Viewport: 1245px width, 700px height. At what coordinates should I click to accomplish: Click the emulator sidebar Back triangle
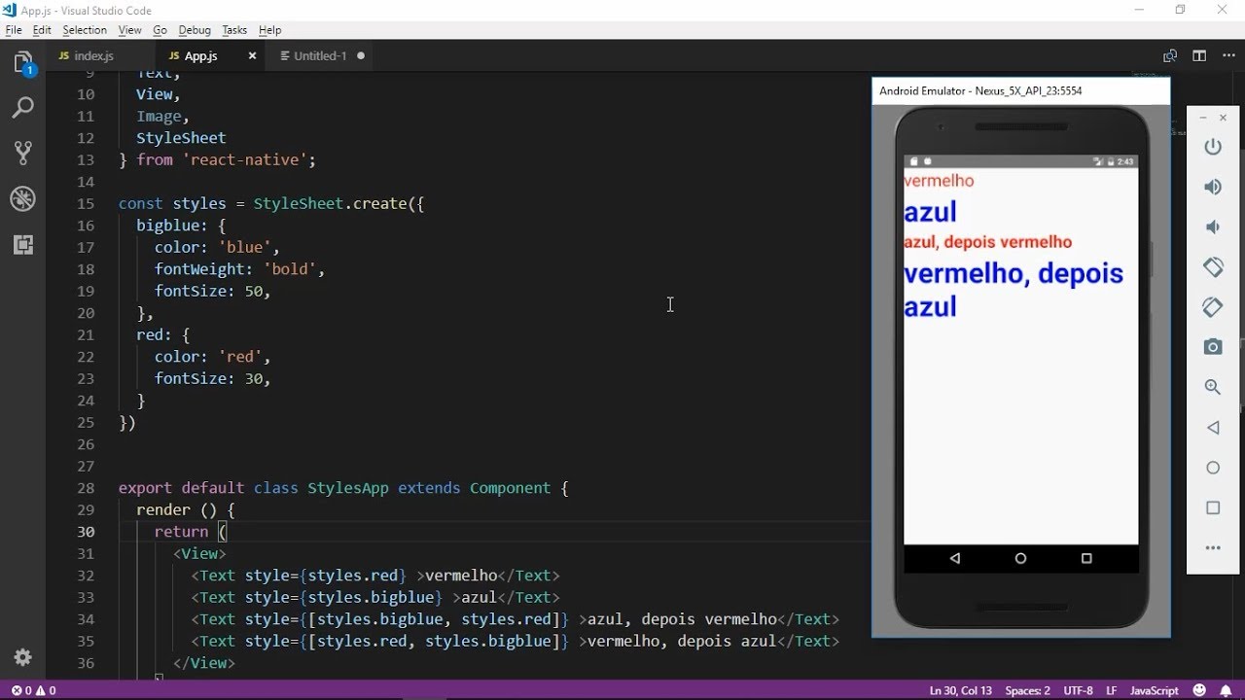(1213, 427)
